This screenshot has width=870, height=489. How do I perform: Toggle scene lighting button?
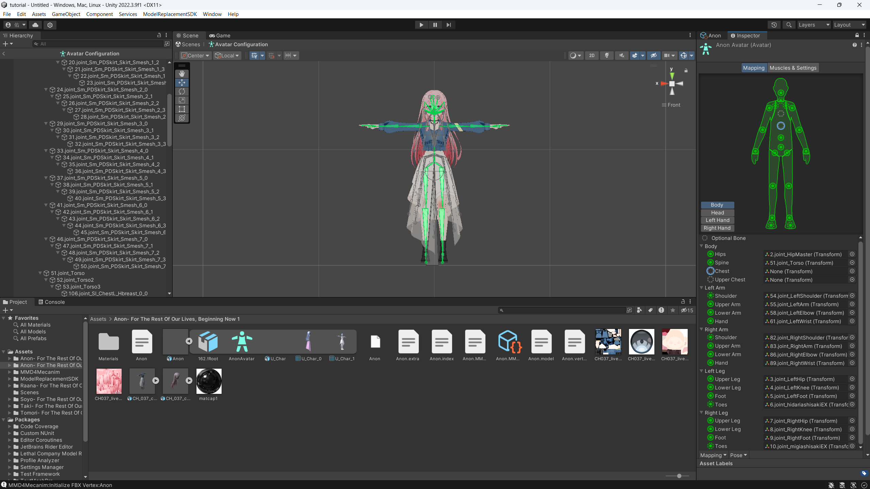(x=607, y=55)
